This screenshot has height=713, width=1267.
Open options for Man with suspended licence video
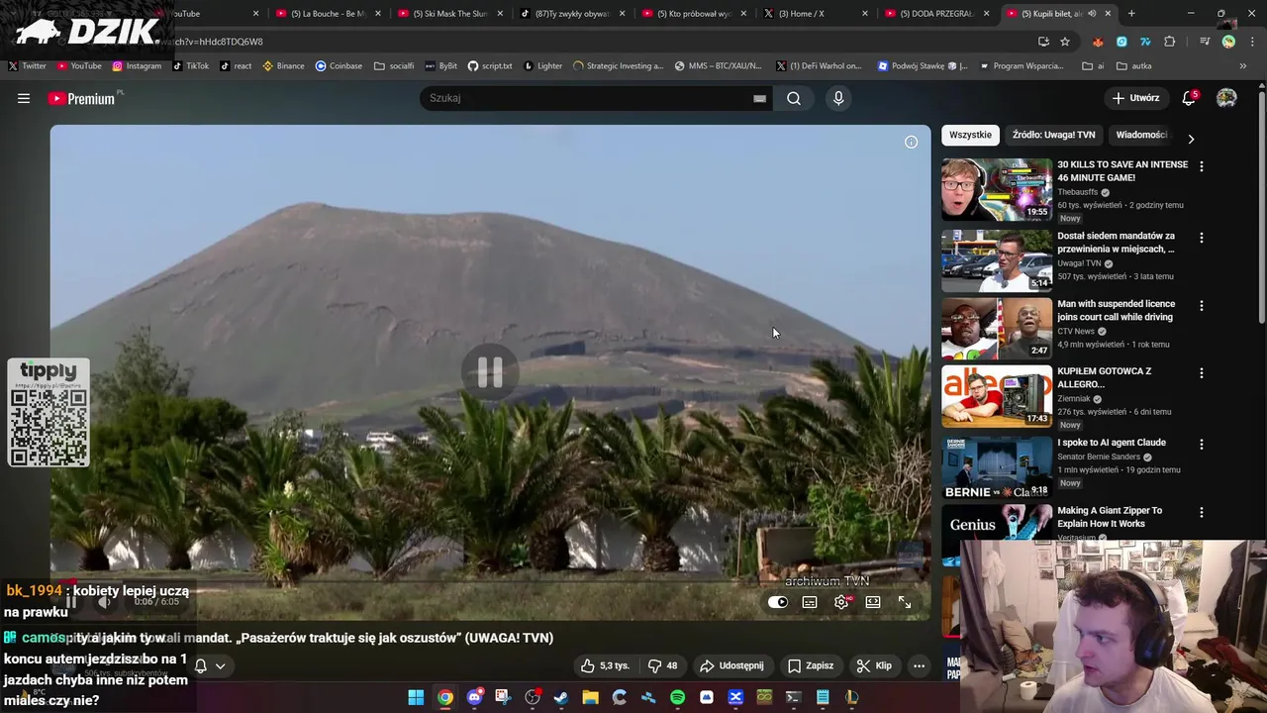[1202, 306]
